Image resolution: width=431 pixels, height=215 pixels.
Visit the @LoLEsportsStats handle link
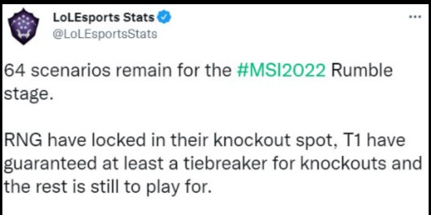click(x=104, y=34)
